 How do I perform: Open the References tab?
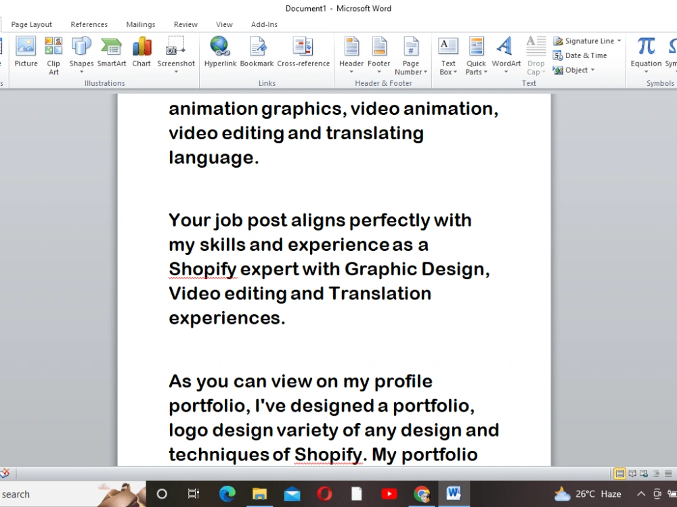click(x=89, y=24)
